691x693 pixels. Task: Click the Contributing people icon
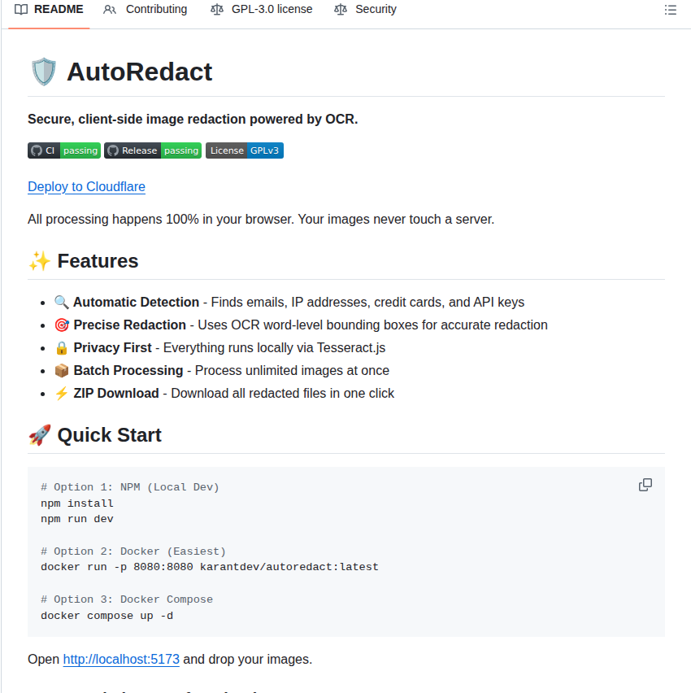click(x=110, y=9)
